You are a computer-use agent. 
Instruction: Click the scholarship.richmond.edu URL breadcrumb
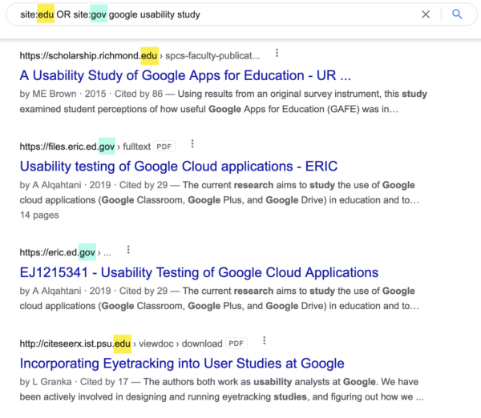tap(139, 56)
